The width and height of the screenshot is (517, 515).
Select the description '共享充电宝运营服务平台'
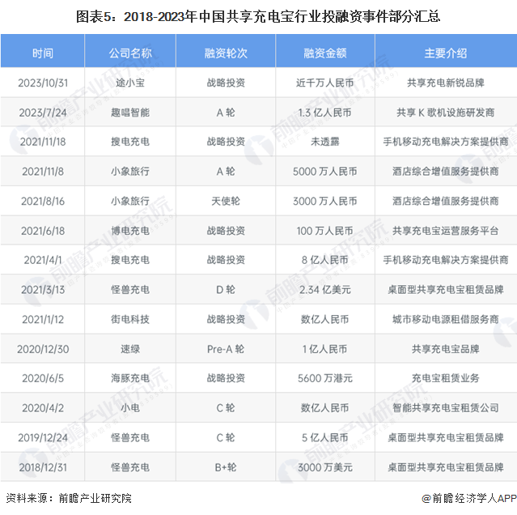[x=446, y=231]
